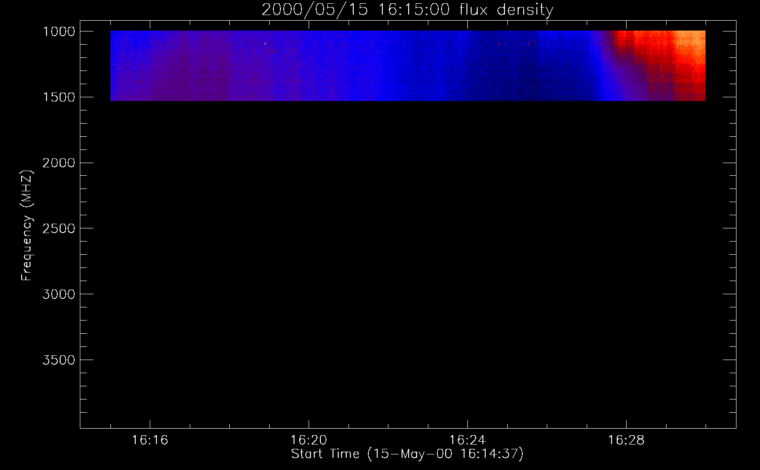This screenshot has width=760, height=470.
Task: Click the 2500 frequency tick label
Action: coord(59,228)
